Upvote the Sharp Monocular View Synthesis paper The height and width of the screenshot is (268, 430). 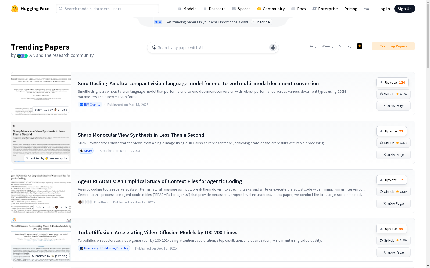pyautogui.click(x=392, y=131)
